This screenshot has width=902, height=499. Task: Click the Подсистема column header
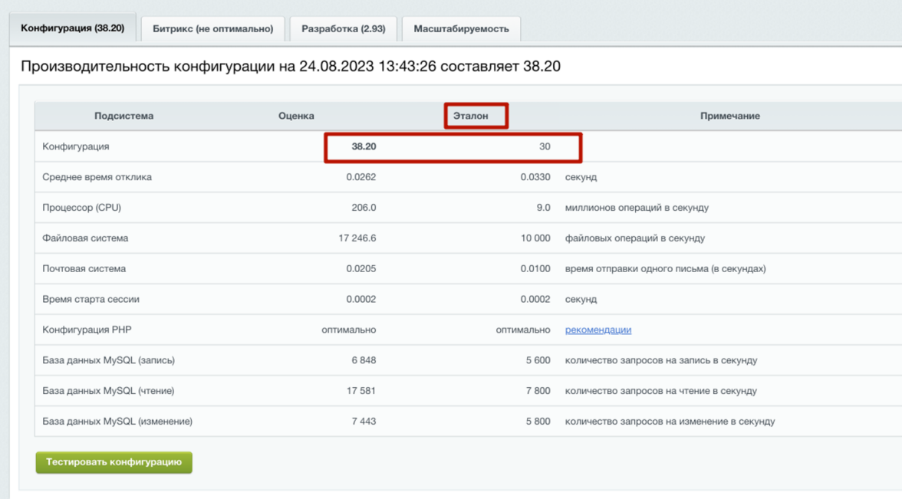(x=123, y=116)
